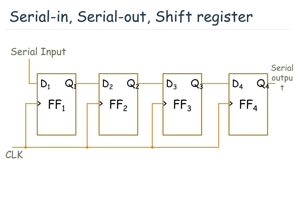This screenshot has width=295, height=221.
Task: Select the FF2 flip-flop label
Action: coord(118,105)
